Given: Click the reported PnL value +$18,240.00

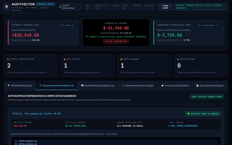Looking at the screenshot, I should [25, 35].
